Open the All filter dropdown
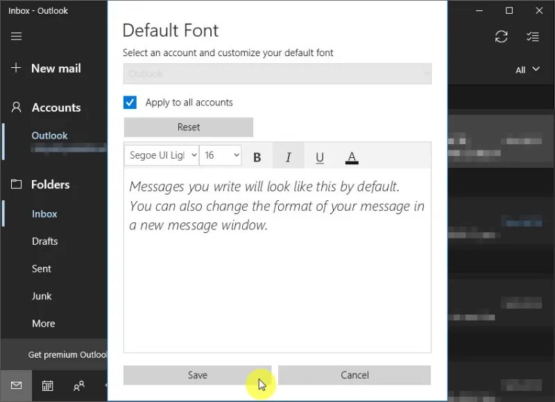The height and width of the screenshot is (402, 555). pyautogui.click(x=527, y=69)
